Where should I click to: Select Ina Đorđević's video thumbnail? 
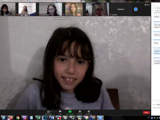coord(50,9)
